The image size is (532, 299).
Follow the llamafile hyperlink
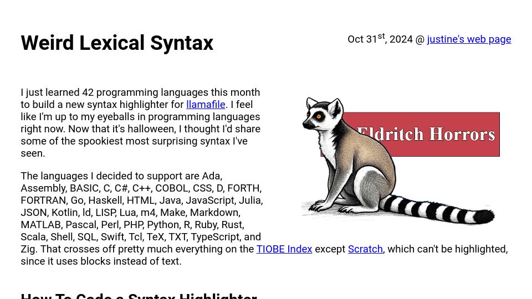[x=206, y=105]
